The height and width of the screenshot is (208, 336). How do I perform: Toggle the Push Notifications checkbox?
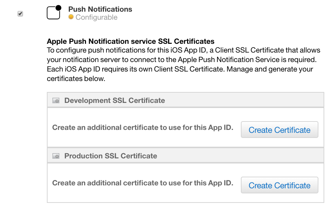tap(20, 14)
